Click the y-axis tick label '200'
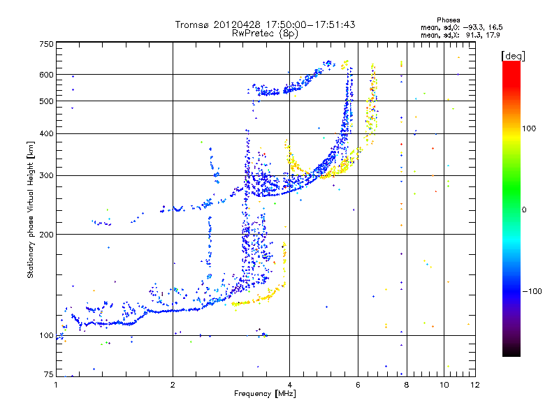This screenshot has height=419, width=559. [46, 235]
